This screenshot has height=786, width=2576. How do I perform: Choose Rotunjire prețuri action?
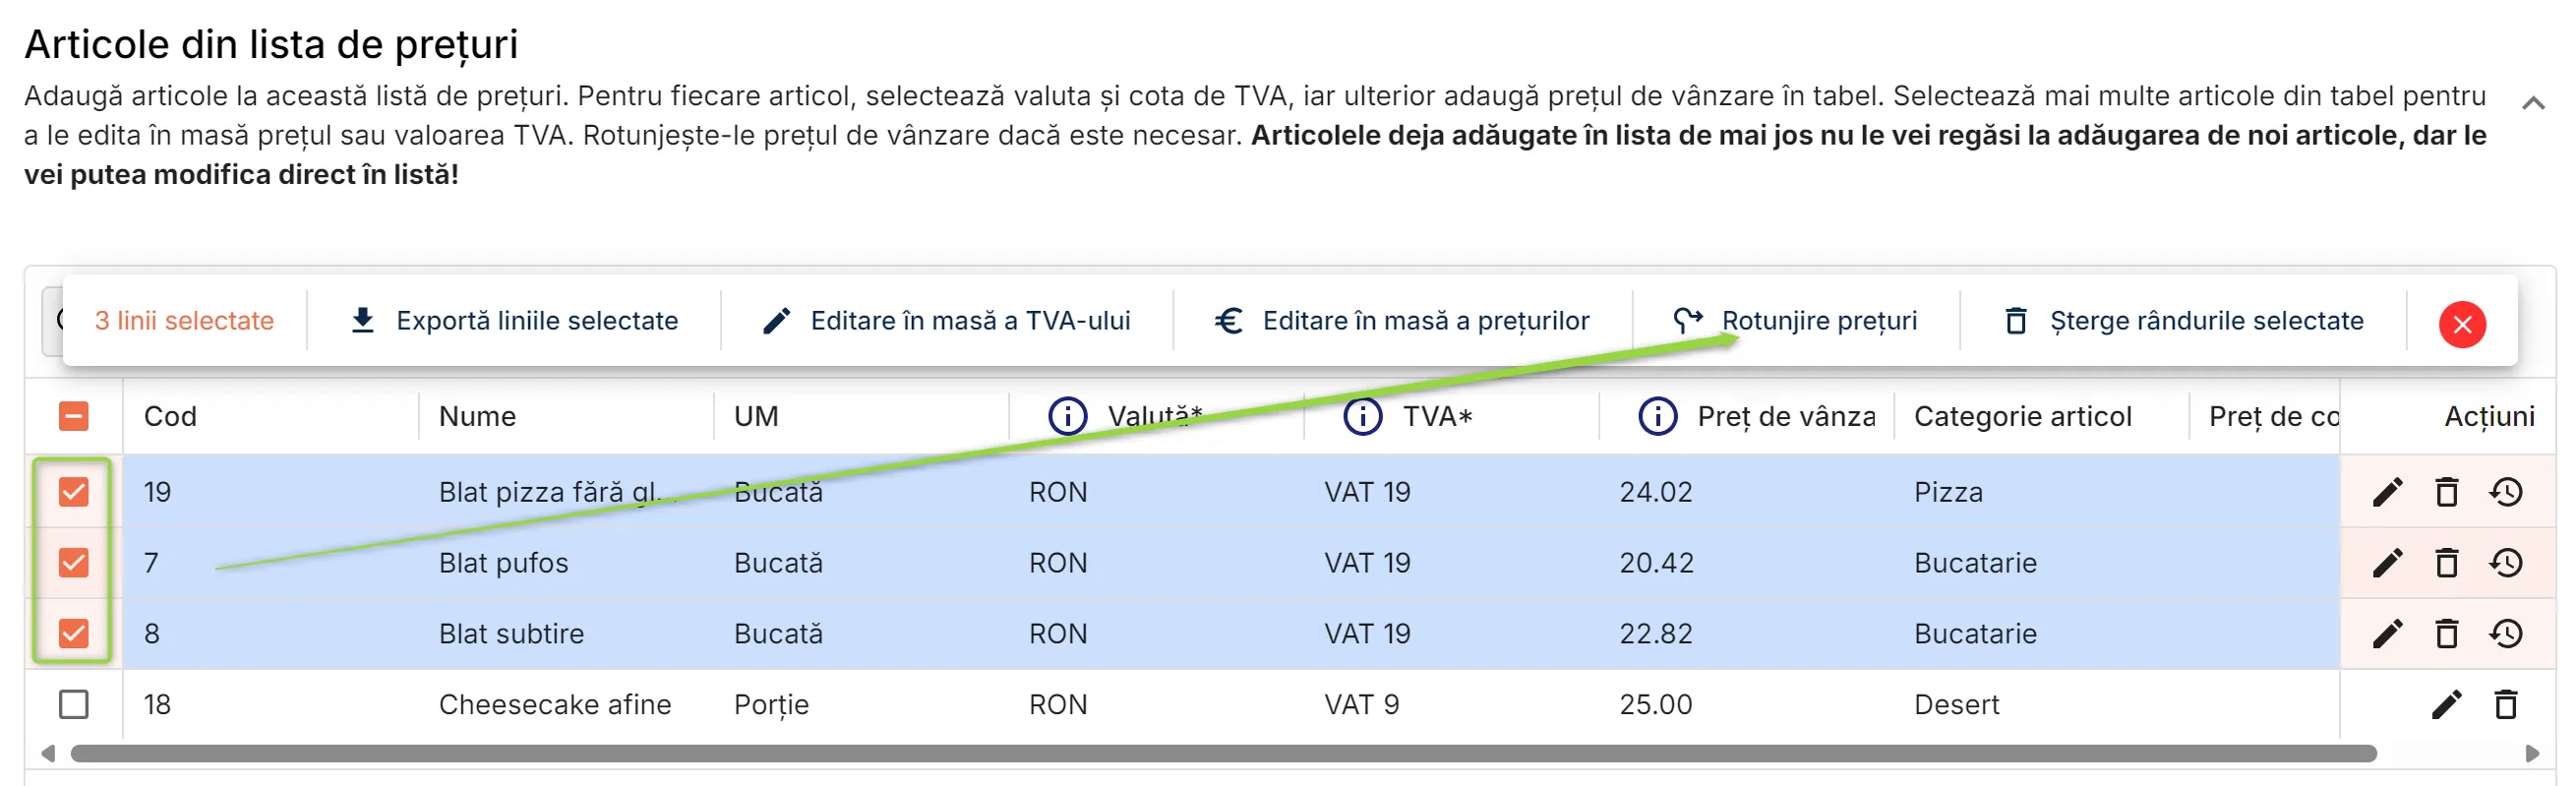coord(1795,321)
